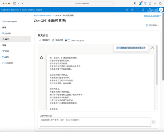Click the line 有着数不清的草原牧民
This screenshot has width=164, height=132.
click(60, 92)
